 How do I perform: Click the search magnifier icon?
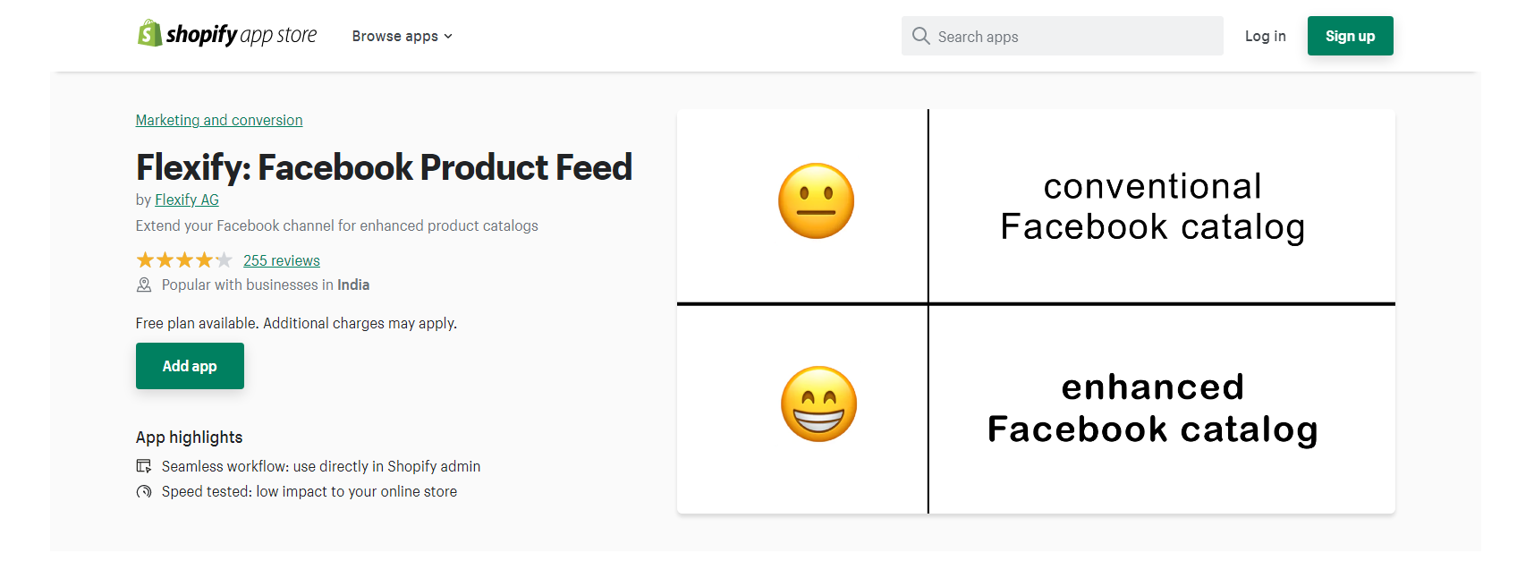(x=920, y=36)
